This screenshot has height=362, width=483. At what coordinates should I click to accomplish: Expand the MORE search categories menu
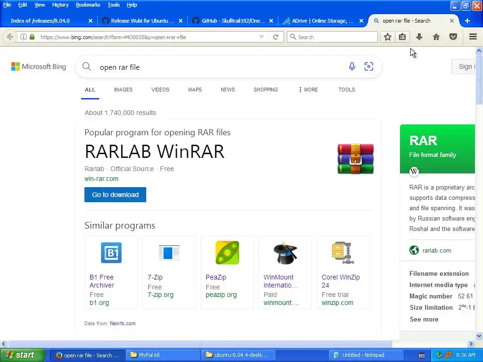click(308, 90)
